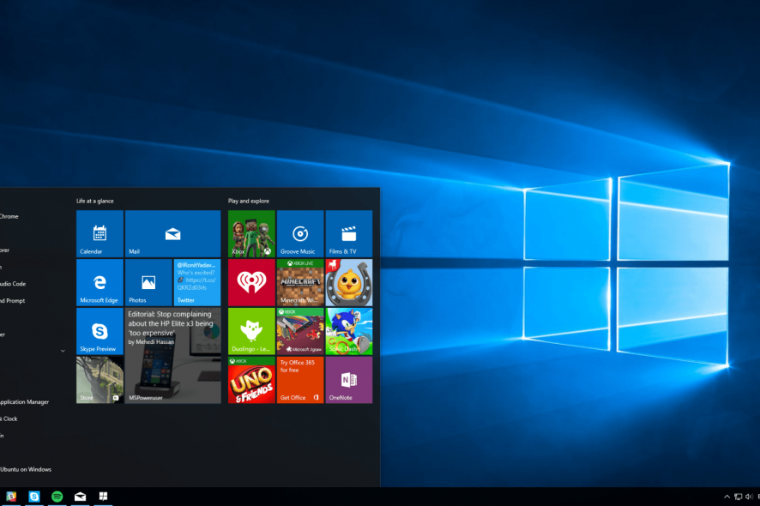The image size is (760, 506).
Task: Open the Mail app in taskbar
Action: point(80,497)
